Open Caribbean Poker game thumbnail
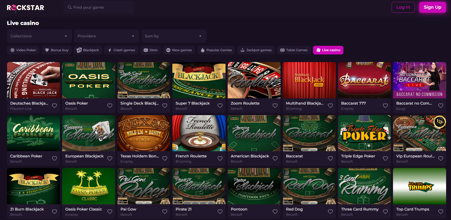This screenshot has height=220, width=451. click(33, 133)
